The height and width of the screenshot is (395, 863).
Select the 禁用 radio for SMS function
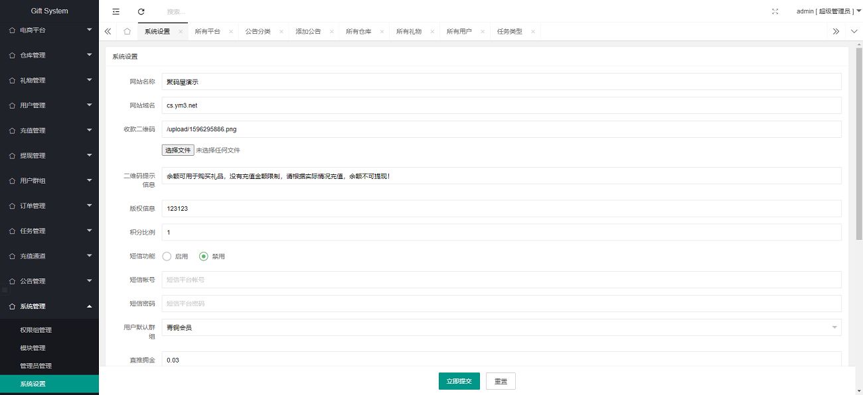pyautogui.click(x=204, y=256)
